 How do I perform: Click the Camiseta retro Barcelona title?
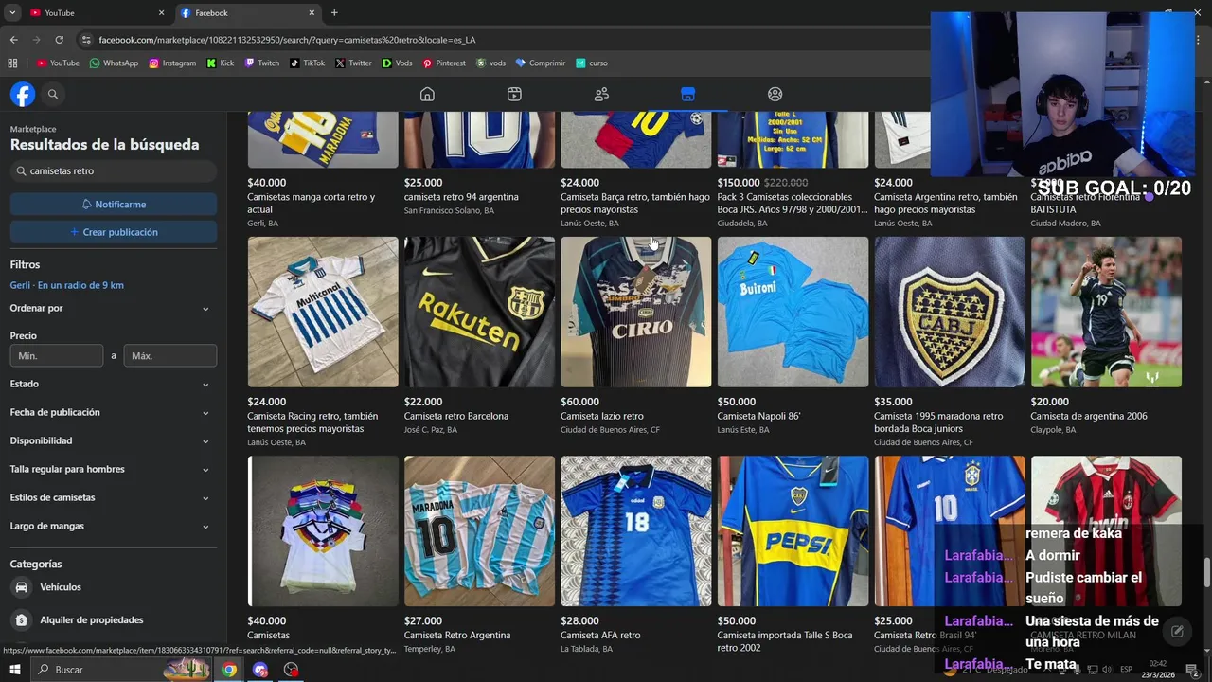pos(456,416)
